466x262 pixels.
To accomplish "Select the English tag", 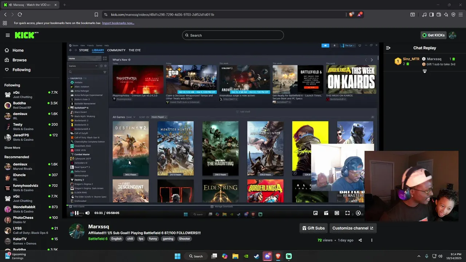I will click(x=116, y=239).
